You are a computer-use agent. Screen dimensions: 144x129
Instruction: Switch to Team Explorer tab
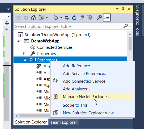[64, 122]
